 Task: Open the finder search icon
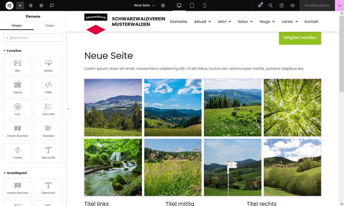[x=271, y=5]
